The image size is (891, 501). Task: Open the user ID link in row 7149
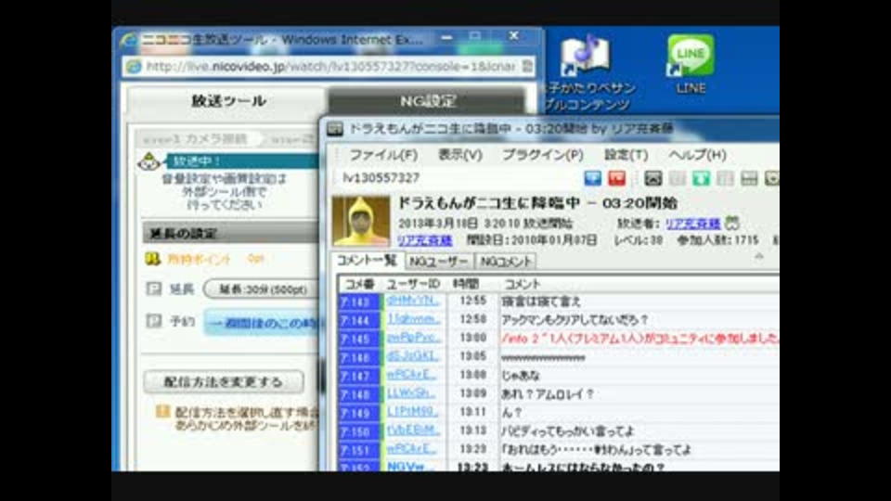[x=413, y=412]
